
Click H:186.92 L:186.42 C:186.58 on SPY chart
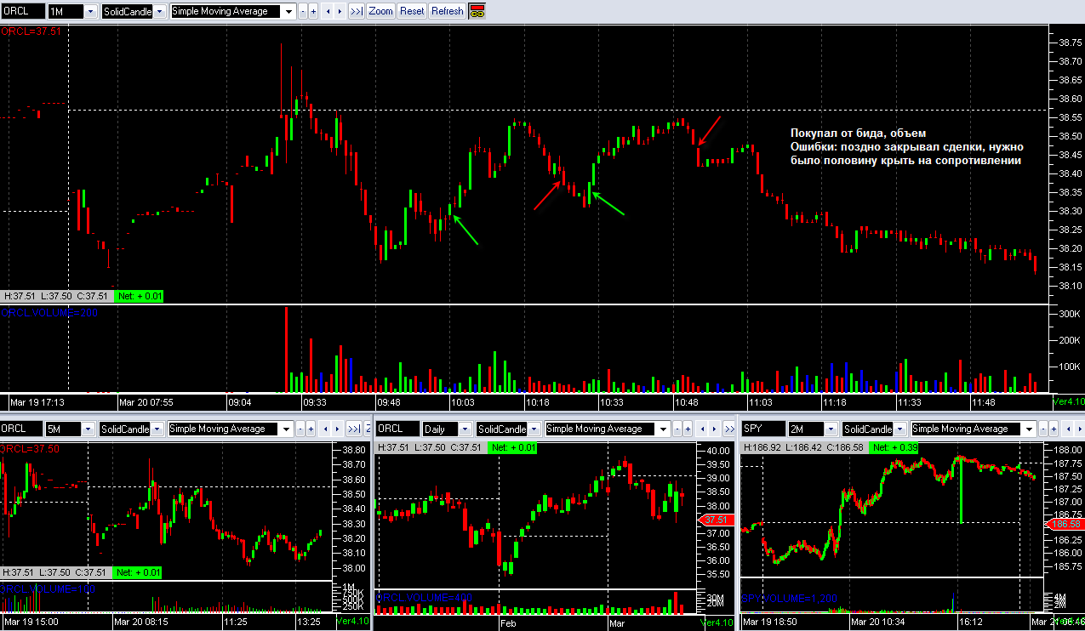point(805,447)
